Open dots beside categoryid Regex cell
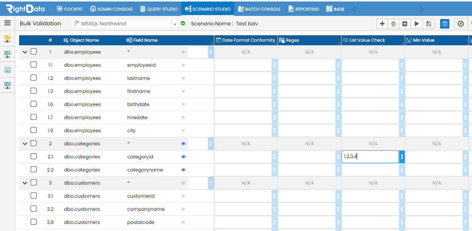 [x=338, y=156]
